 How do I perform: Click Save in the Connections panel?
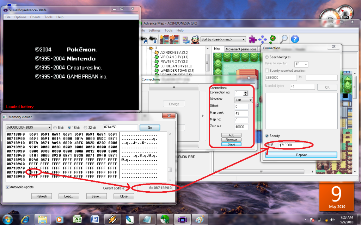click(x=231, y=144)
